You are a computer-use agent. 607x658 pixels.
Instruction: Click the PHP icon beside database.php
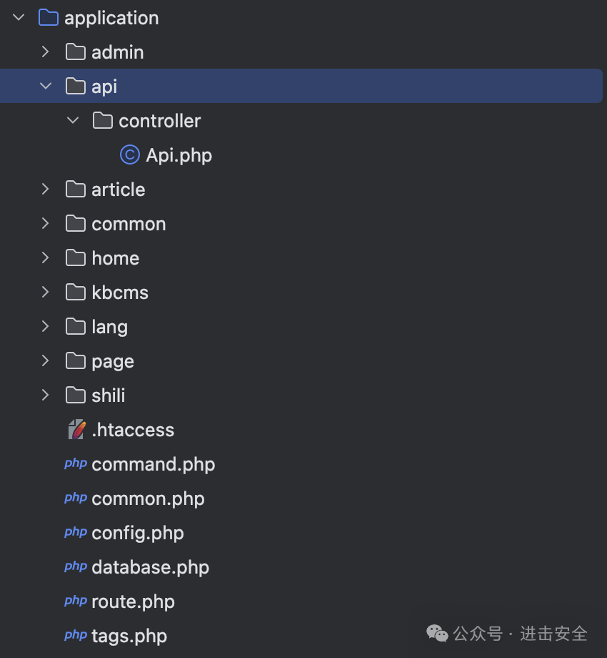click(76, 567)
